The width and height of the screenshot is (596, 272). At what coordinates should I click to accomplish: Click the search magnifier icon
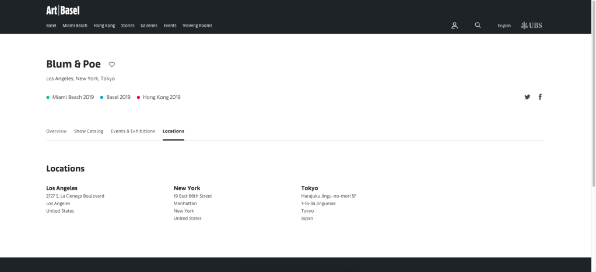click(x=478, y=26)
